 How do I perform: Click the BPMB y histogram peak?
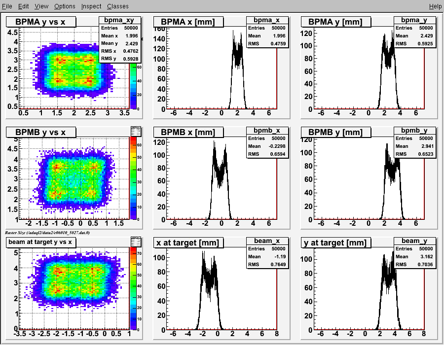tap(393, 167)
